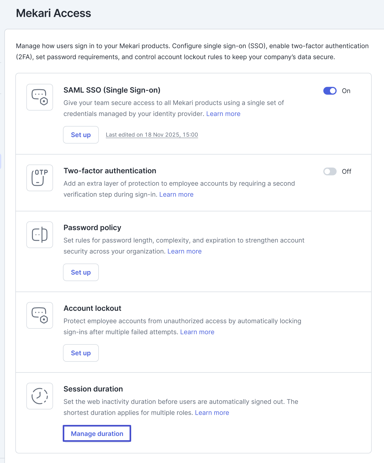Click the OTP two-factor authentication icon

pyautogui.click(x=40, y=178)
